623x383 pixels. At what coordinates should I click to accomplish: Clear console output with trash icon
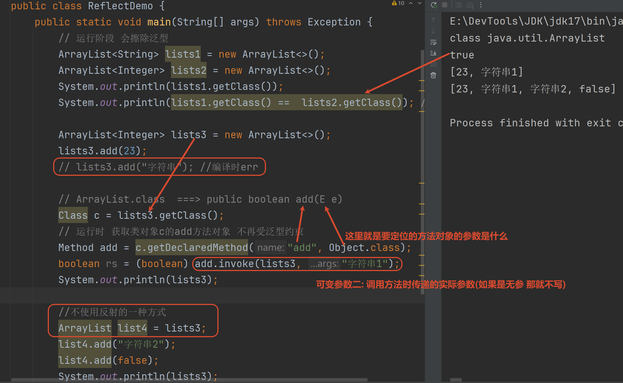pyautogui.click(x=433, y=75)
